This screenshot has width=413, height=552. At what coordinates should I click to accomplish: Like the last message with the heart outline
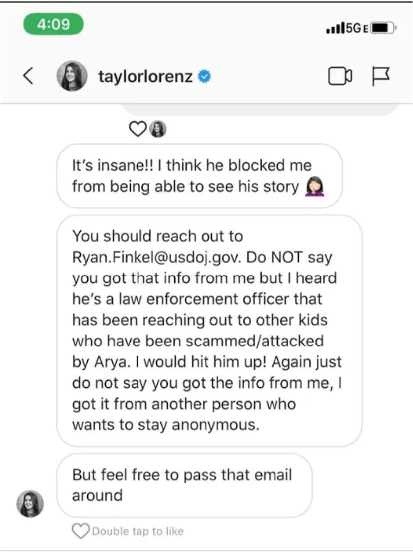point(80,531)
